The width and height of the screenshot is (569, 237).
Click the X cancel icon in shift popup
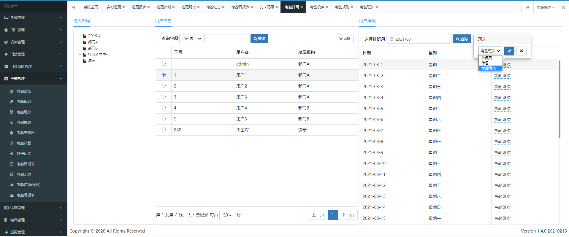[x=521, y=51]
